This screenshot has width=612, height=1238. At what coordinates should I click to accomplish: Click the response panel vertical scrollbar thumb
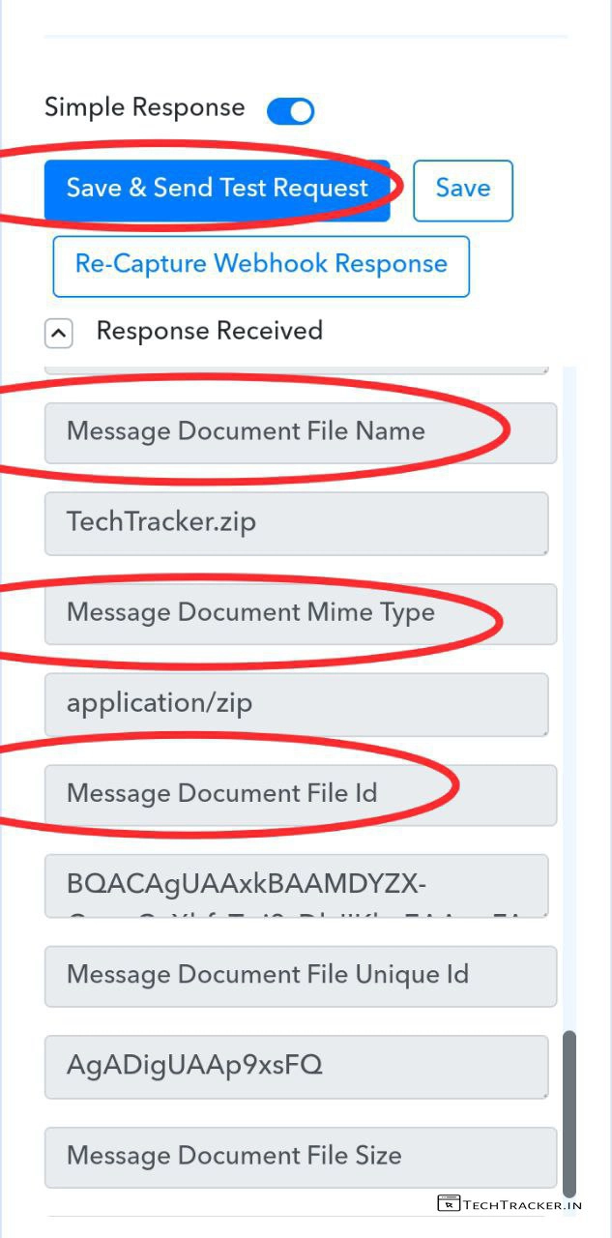(x=569, y=1112)
